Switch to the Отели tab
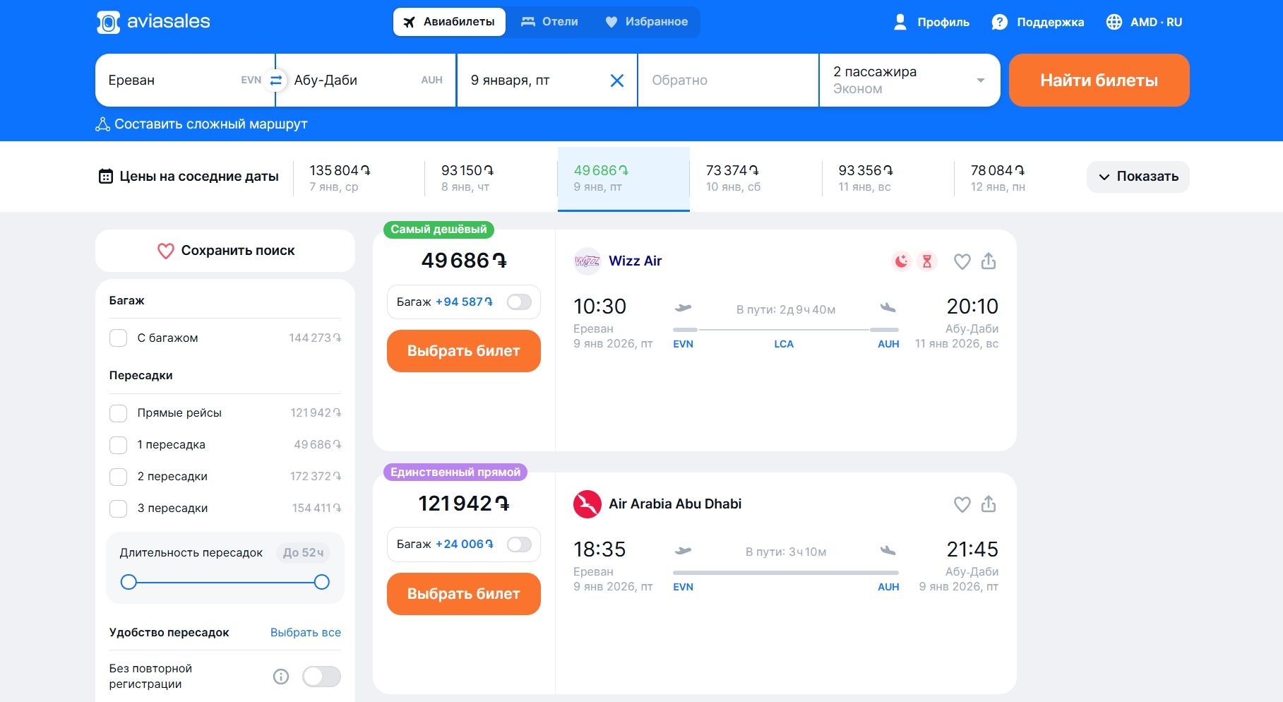The image size is (1283, 702). [x=549, y=22]
